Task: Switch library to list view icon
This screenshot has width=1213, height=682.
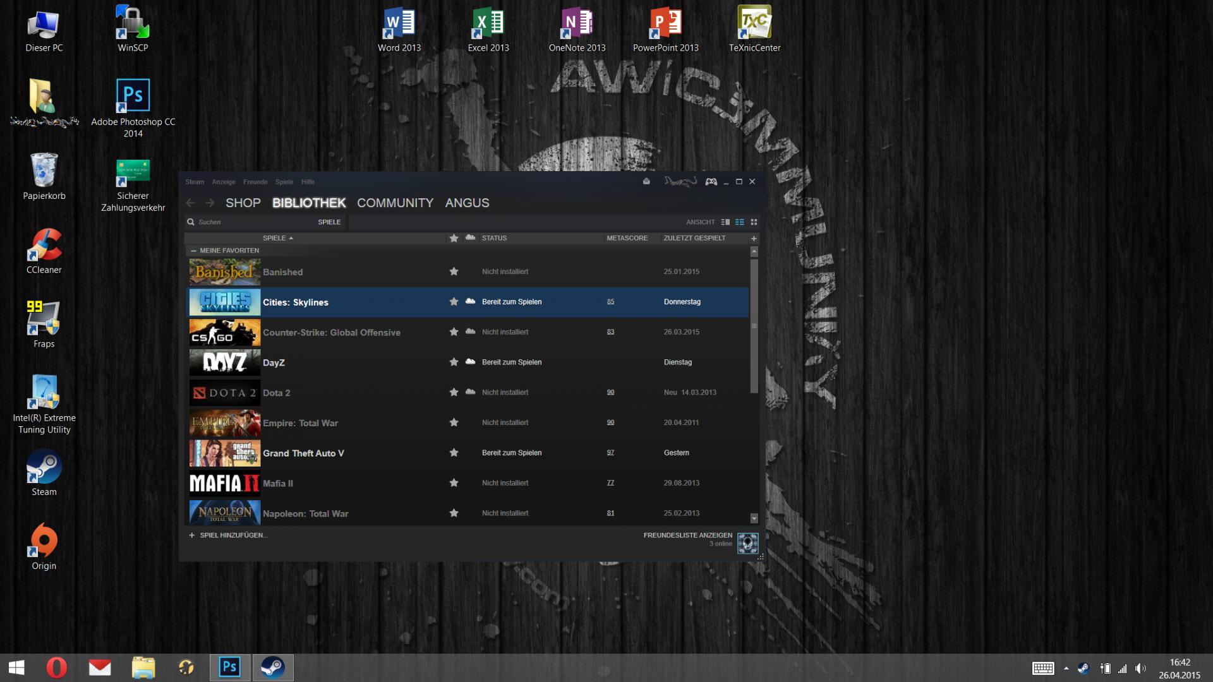Action: [x=740, y=222]
